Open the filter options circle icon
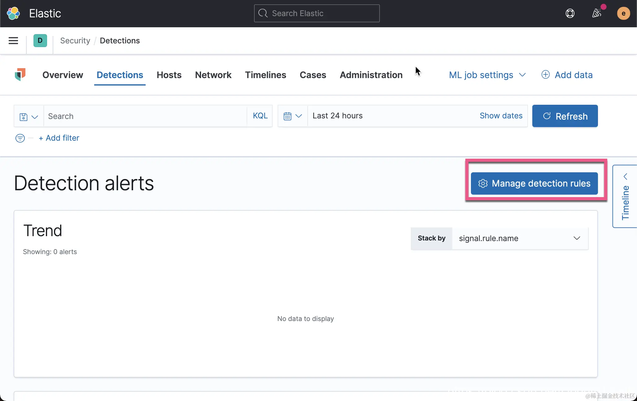This screenshot has width=637, height=401. (x=20, y=138)
